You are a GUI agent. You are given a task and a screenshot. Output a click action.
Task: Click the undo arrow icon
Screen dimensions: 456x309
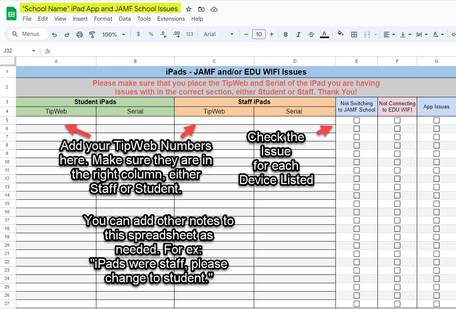tap(54, 35)
